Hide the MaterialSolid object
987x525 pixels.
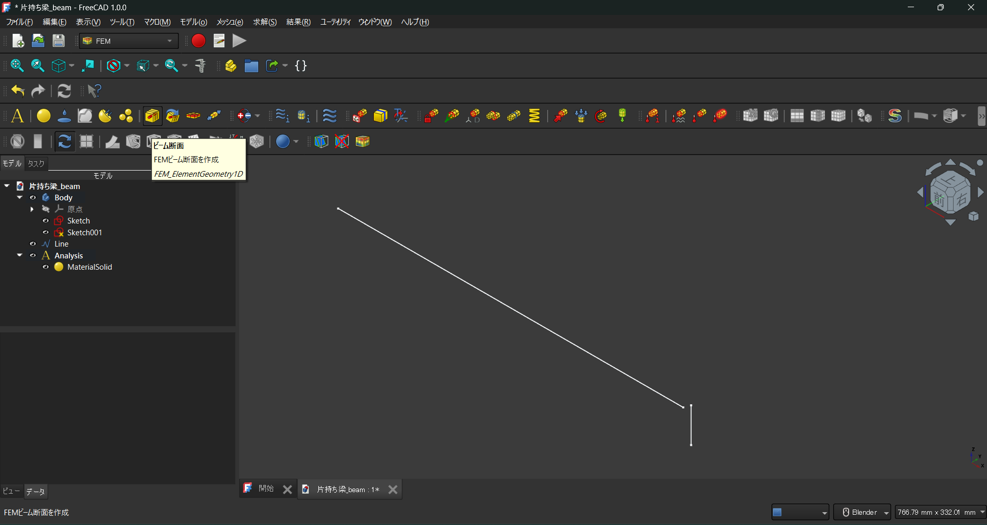(x=46, y=267)
